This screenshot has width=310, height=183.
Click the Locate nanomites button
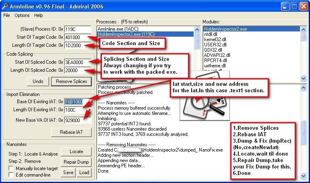tap(76, 152)
